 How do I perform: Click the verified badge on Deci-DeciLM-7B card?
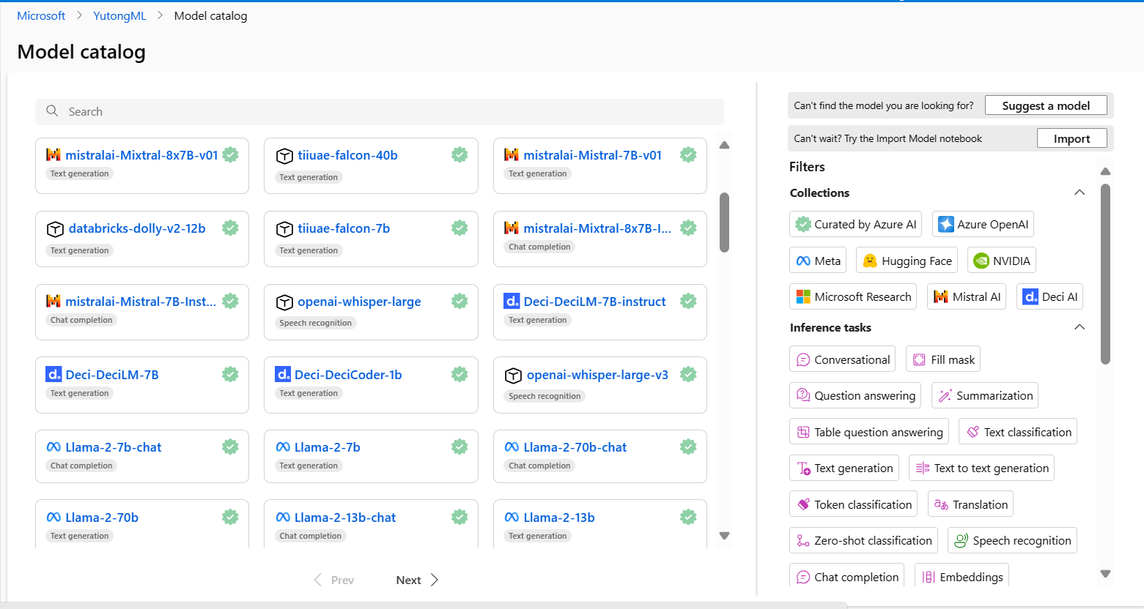(x=230, y=374)
